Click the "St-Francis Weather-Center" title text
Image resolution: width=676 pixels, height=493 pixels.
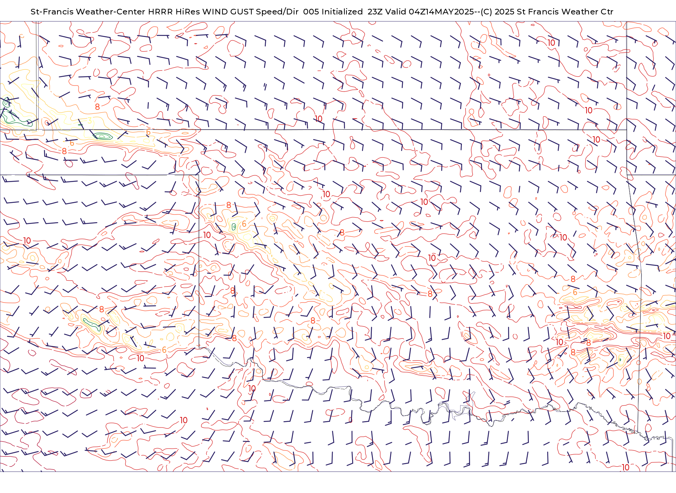88,12
